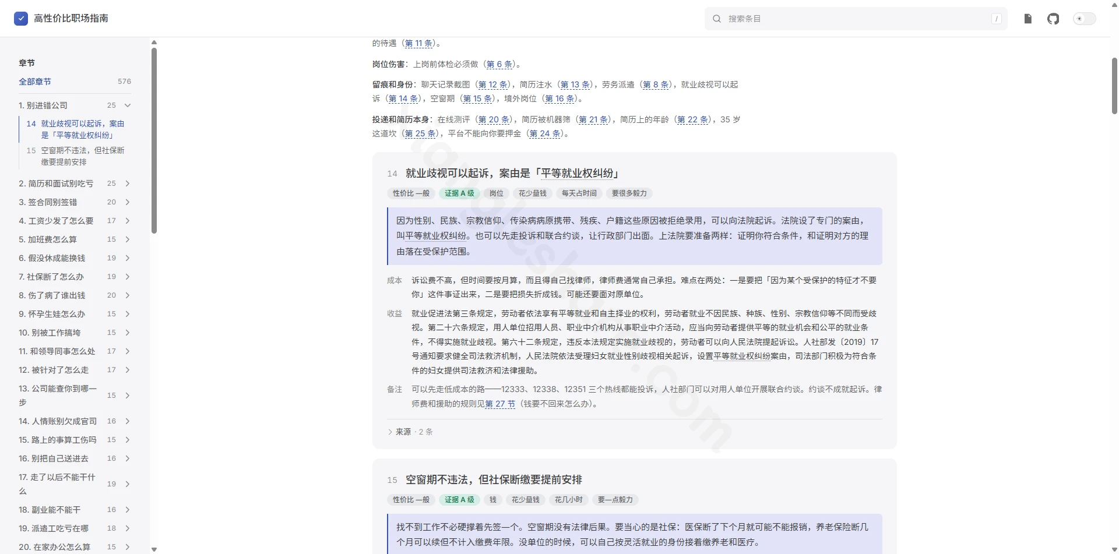Click the 高性价比职场指南 site title

[x=71, y=19]
